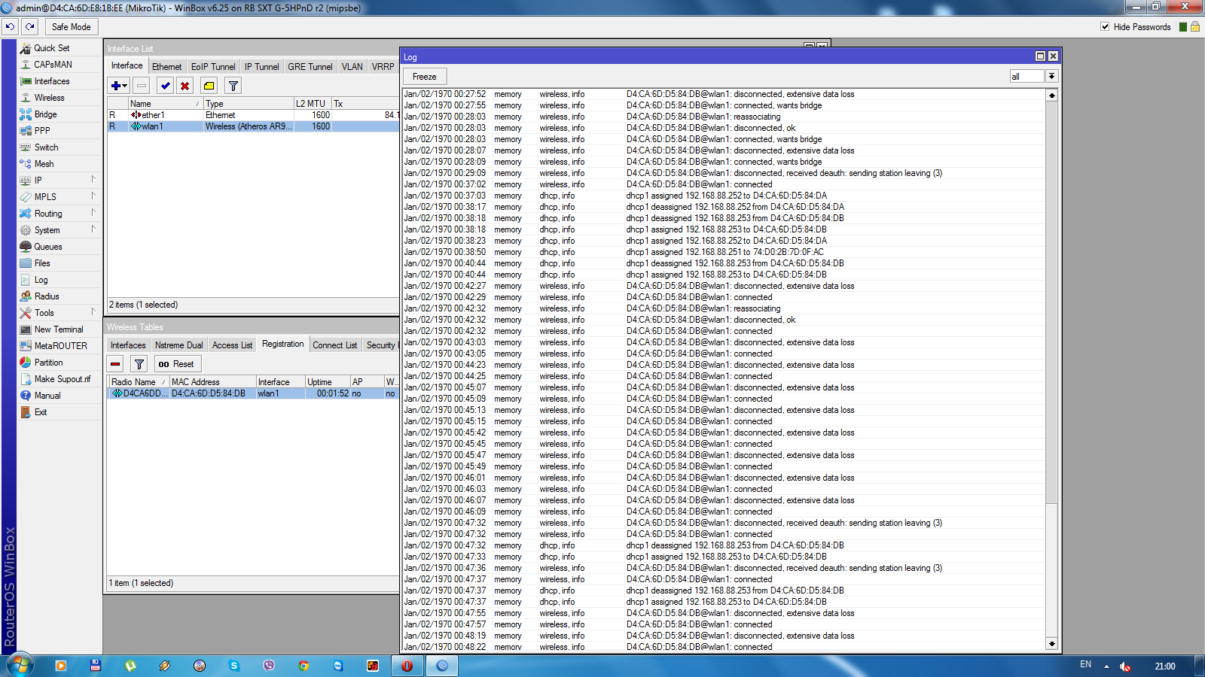This screenshot has width=1205, height=677.
Task: Click the Log filter field showing "all"
Action: (x=1027, y=76)
